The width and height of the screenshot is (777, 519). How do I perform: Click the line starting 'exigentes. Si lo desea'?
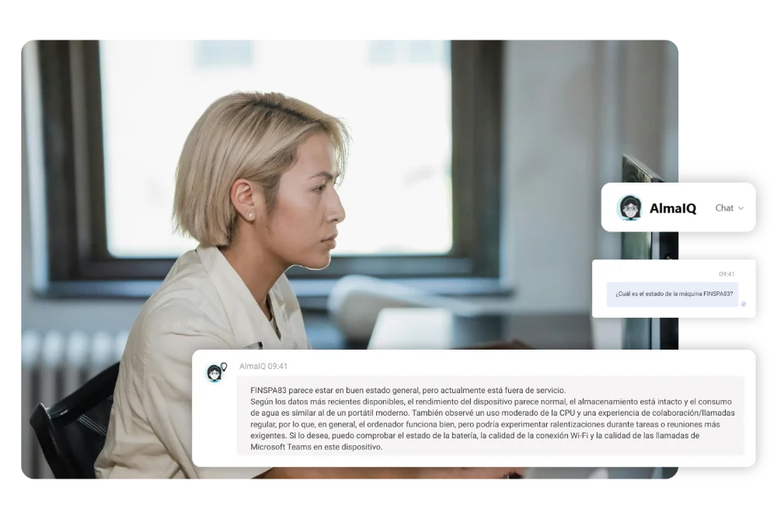point(475,435)
